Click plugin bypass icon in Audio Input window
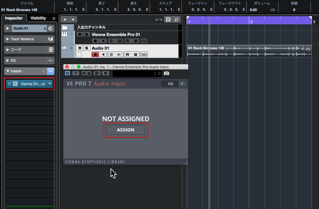319x209 pixels. [x=76, y=73]
